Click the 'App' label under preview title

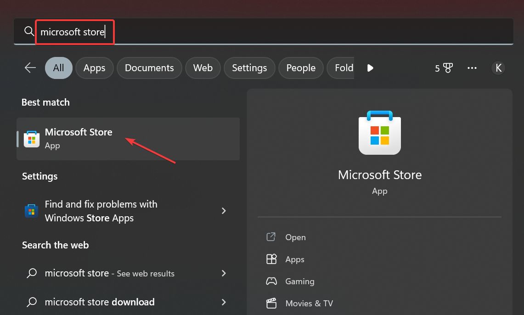[x=380, y=191]
